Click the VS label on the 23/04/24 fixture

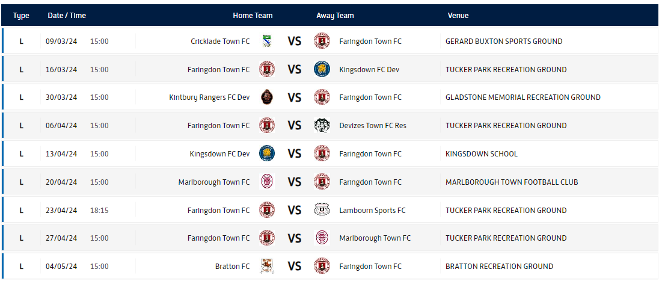coord(295,210)
